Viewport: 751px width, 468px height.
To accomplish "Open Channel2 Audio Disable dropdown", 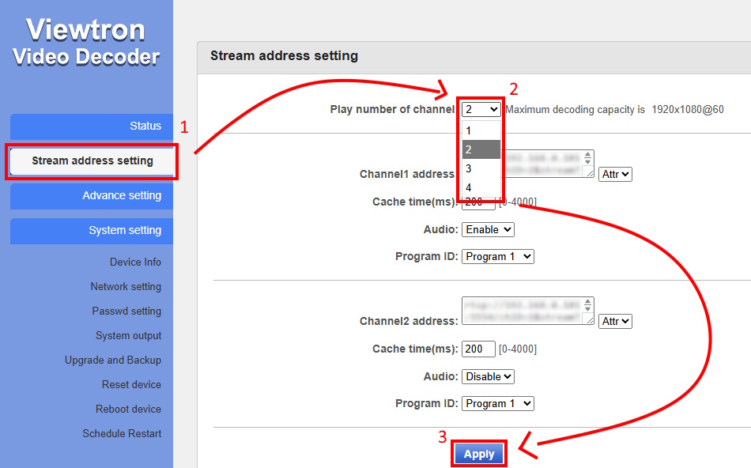I will pos(488,376).
